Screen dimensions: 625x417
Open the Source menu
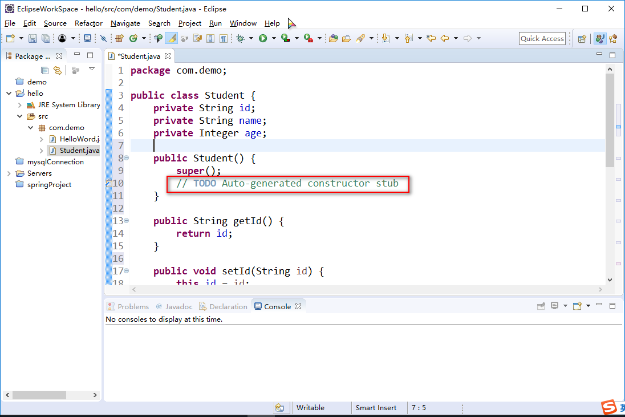[55, 23]
